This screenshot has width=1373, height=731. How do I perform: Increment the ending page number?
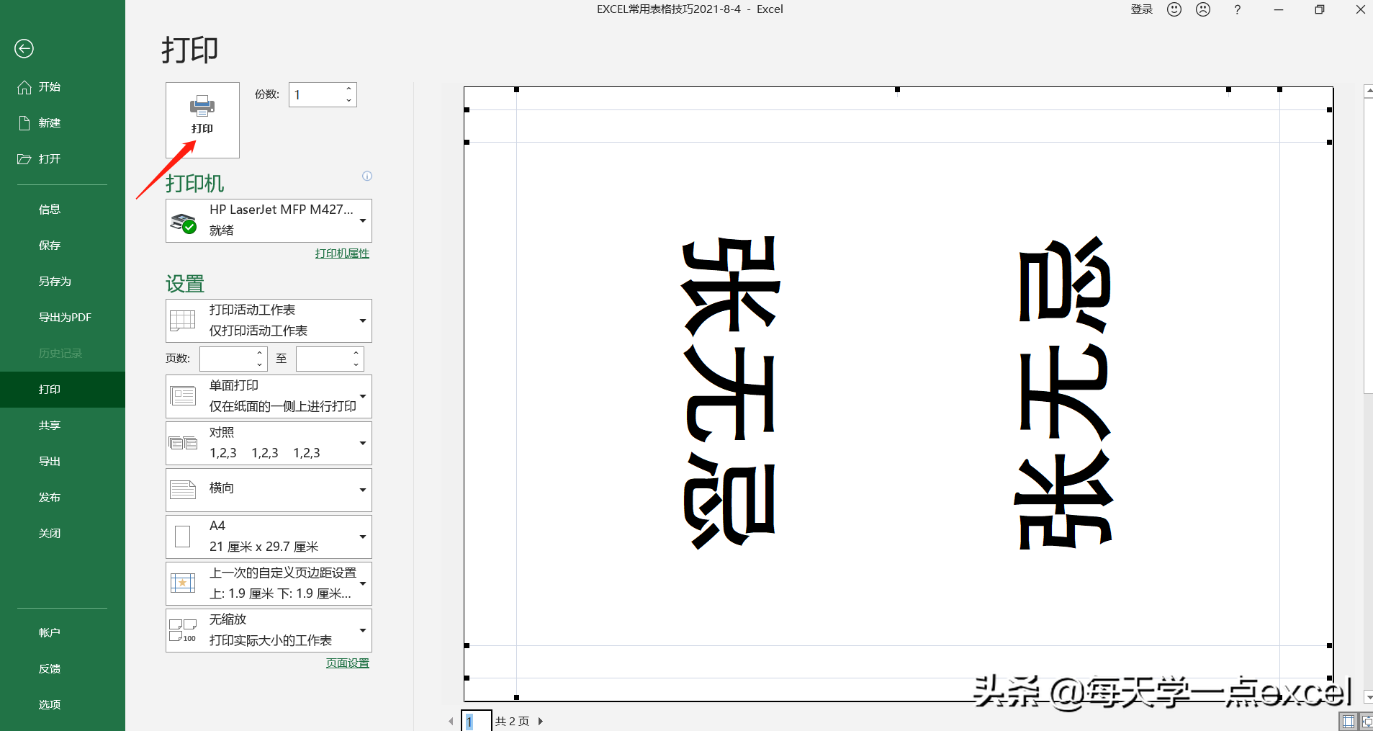click(x=356, y=353)
